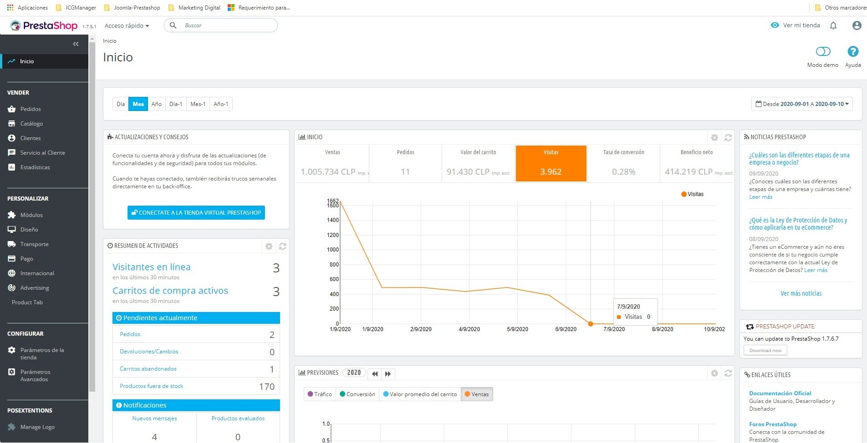Open settings gear in Inicio chart panel

714,137
